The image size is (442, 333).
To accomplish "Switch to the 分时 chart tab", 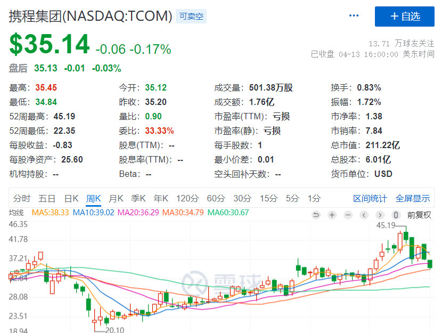I will 22,199.
